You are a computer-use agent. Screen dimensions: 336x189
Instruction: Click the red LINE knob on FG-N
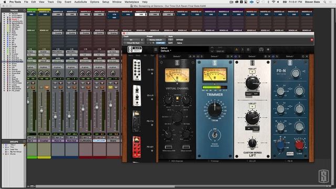[299, 145]
